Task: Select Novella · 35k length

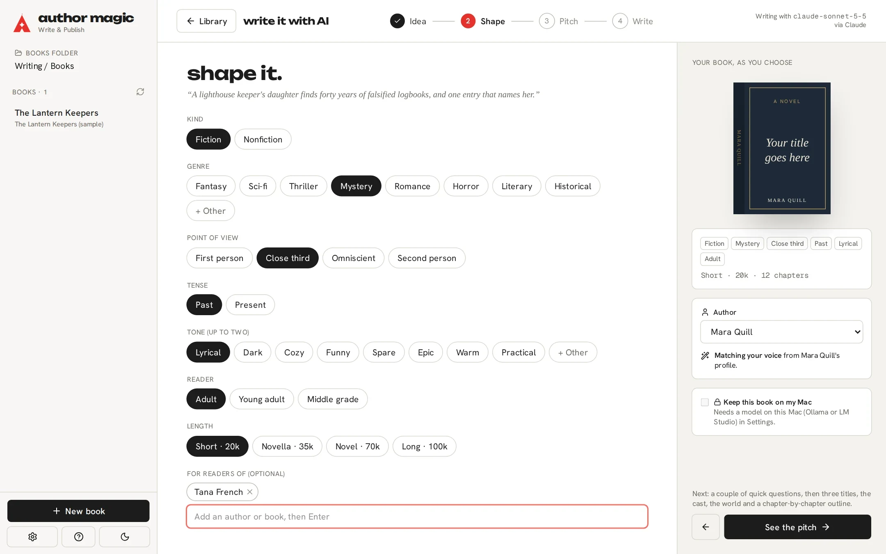Action: click(287, 446)
